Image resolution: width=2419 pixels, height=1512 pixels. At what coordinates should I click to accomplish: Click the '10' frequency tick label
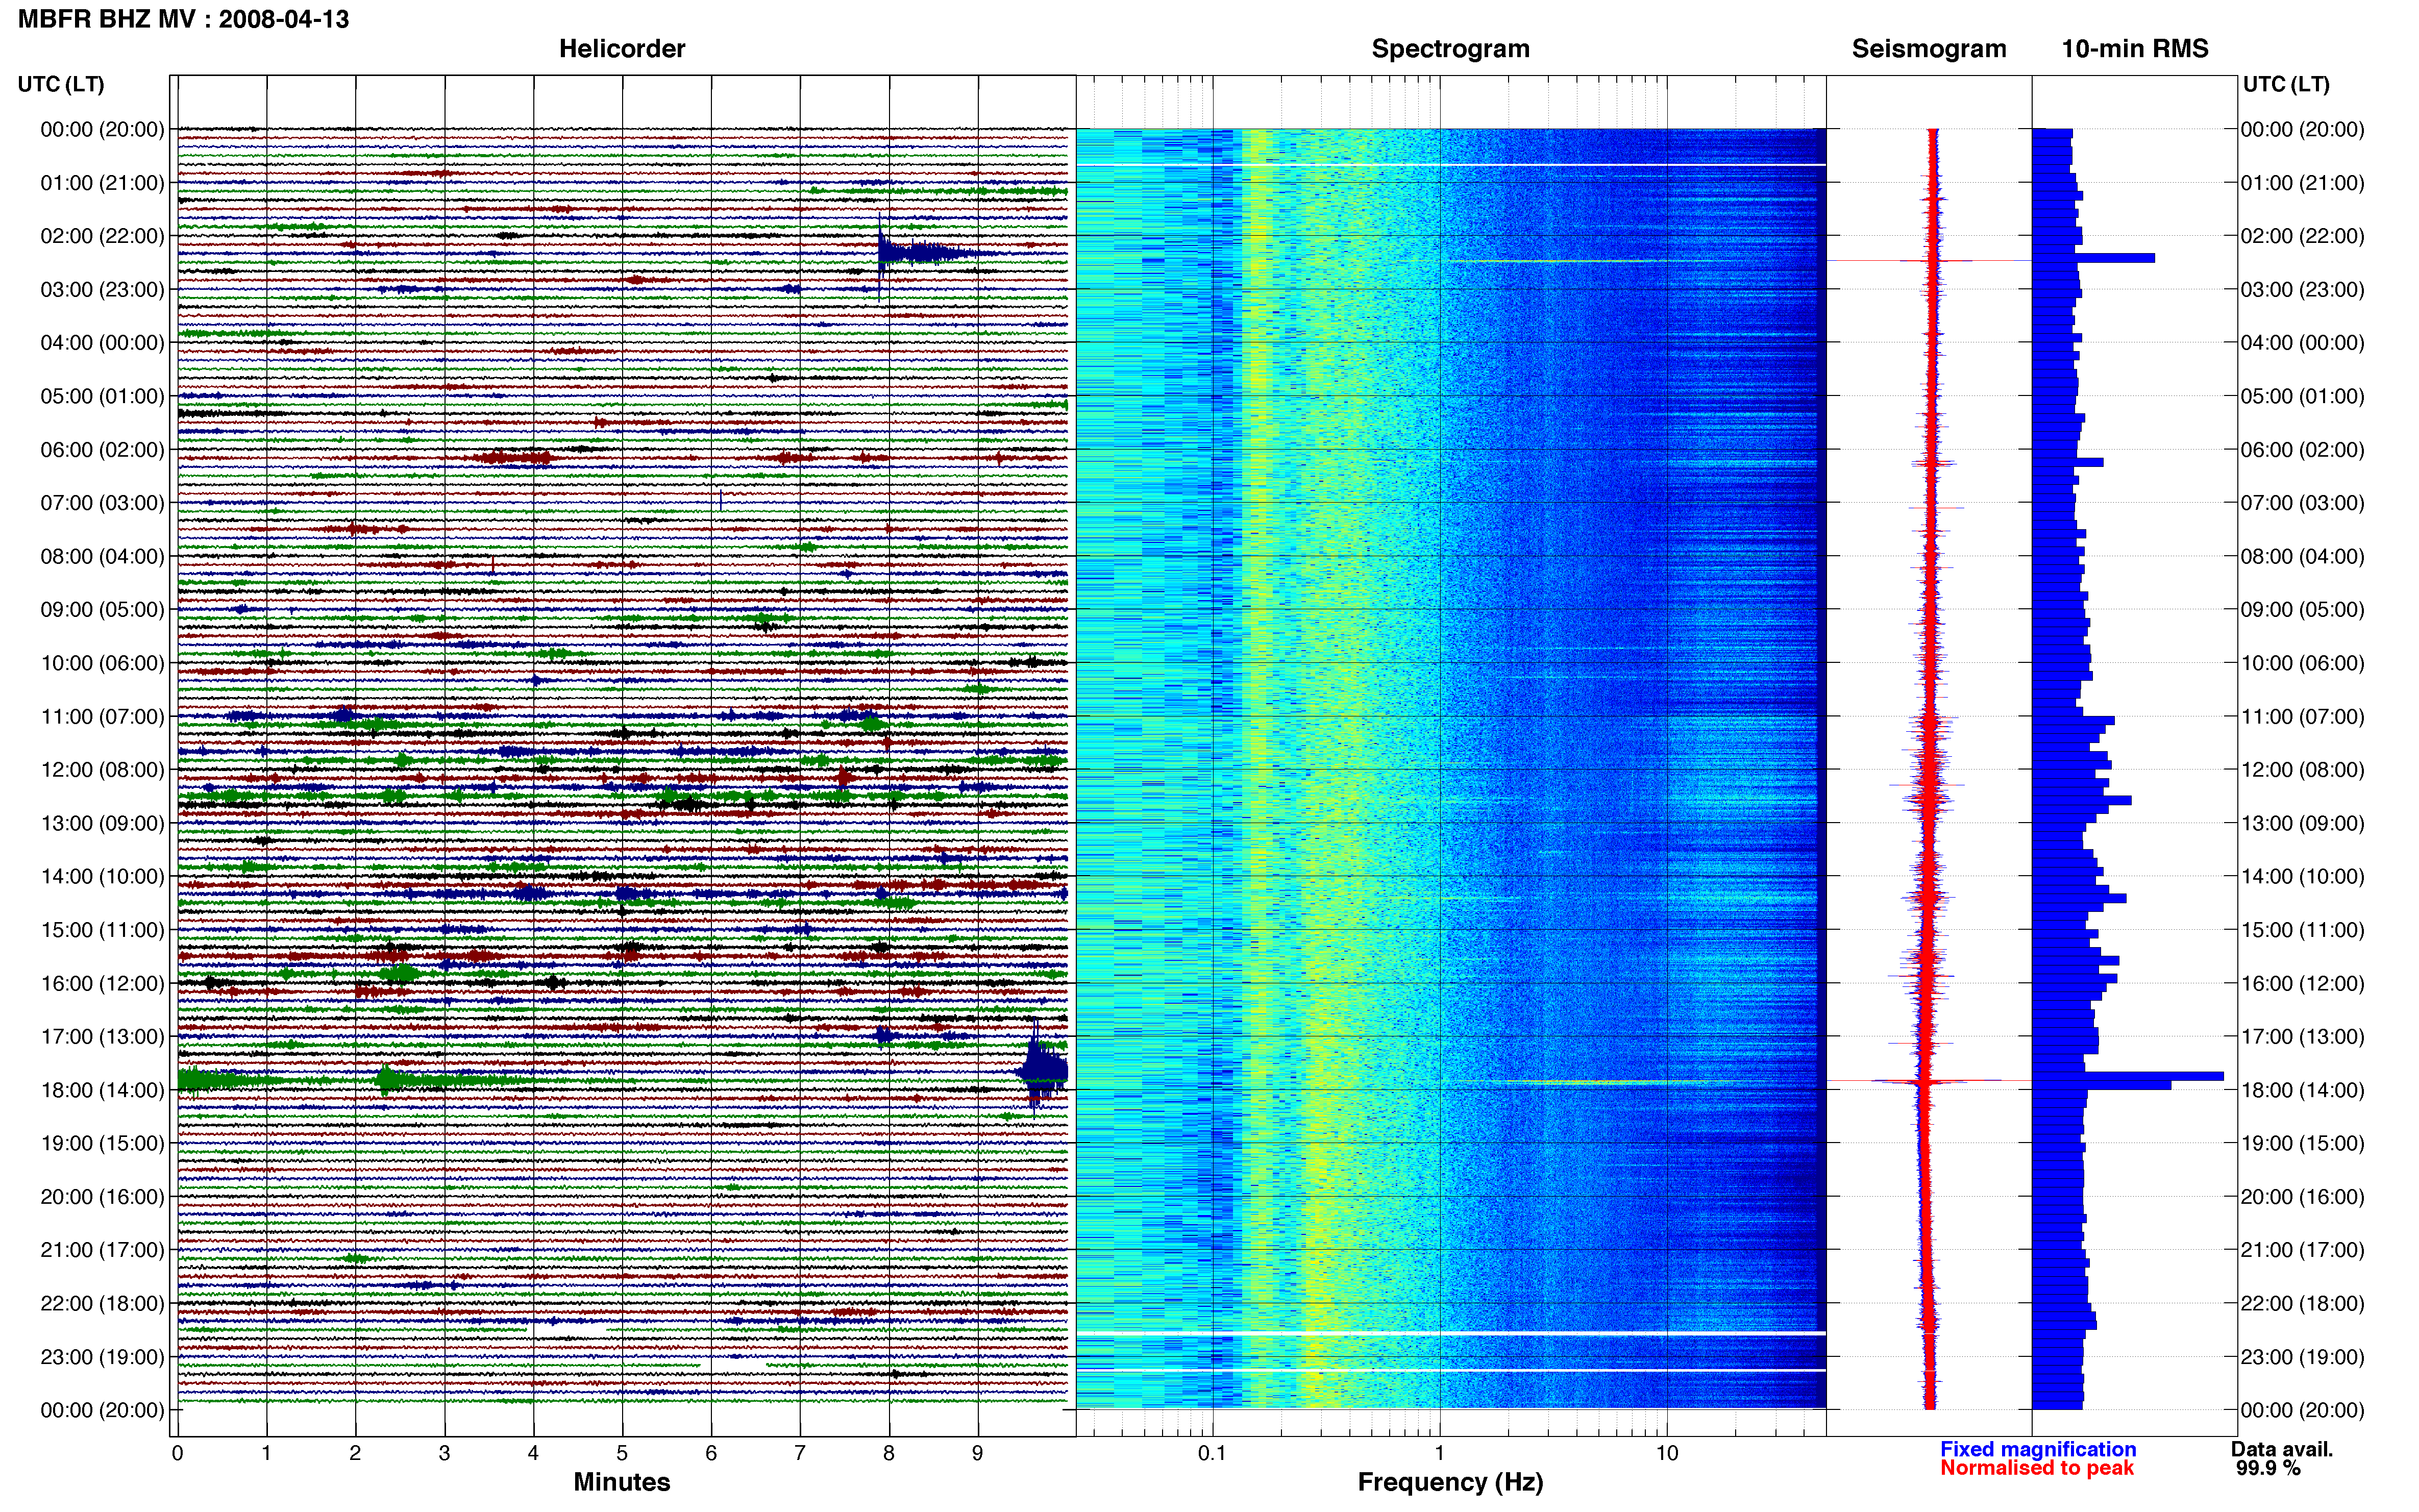(x=1666, y=1453)
